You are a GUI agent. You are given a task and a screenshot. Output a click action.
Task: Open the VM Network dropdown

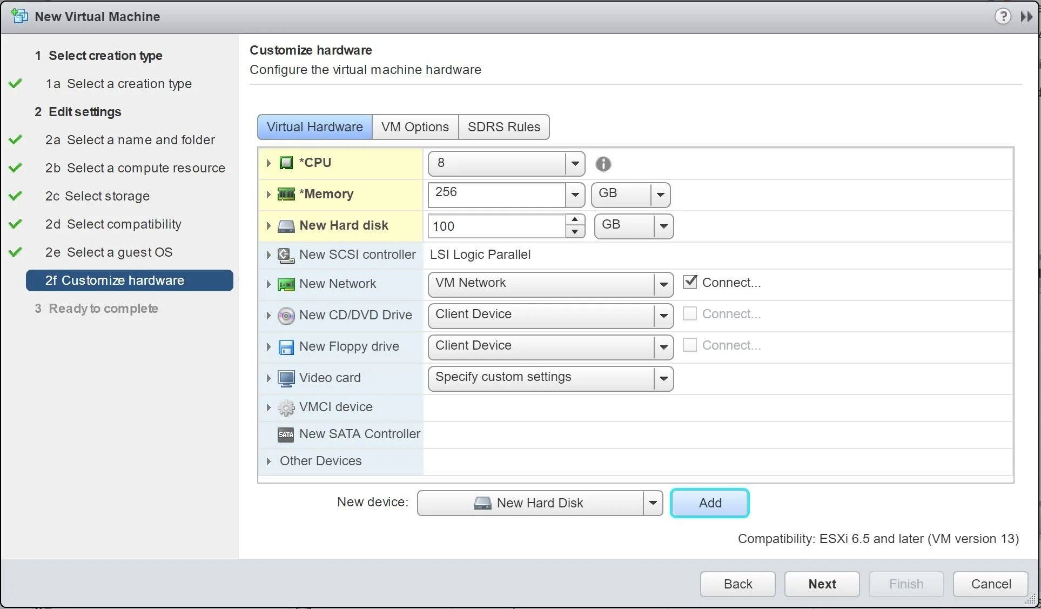pyautogui.click(x=663, y=284)
